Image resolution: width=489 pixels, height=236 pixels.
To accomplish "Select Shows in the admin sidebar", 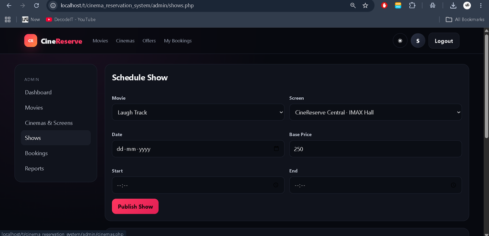I will tap(56, 138).
